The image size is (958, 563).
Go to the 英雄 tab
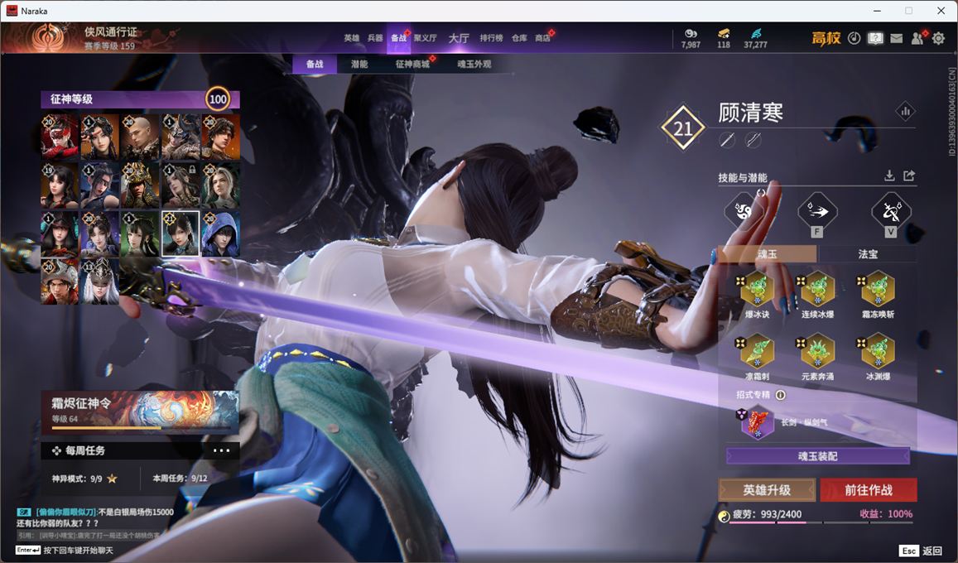[351, 38]
